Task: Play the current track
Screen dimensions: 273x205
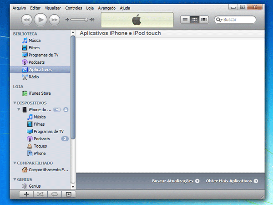Action: click(40, 20)
